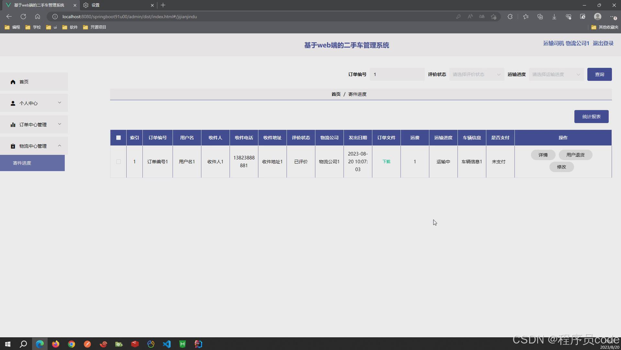Add page to favorites star icon
The image size is (621, 350).
click(493, 17)
